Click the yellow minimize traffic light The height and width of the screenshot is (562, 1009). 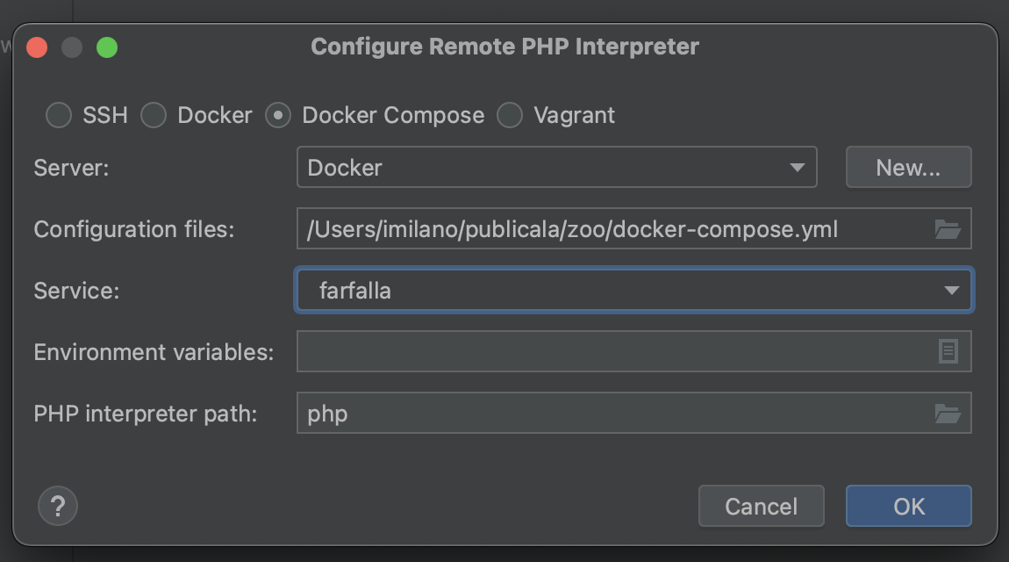(72, 47)
